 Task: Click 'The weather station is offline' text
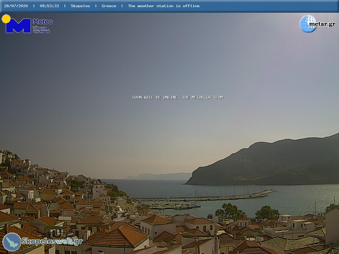click(x=164, y=6)
